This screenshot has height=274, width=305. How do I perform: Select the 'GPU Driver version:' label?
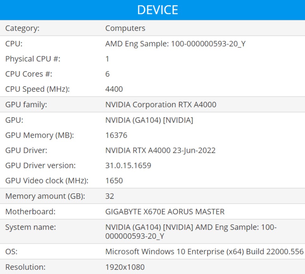click(x=40, y=166)
